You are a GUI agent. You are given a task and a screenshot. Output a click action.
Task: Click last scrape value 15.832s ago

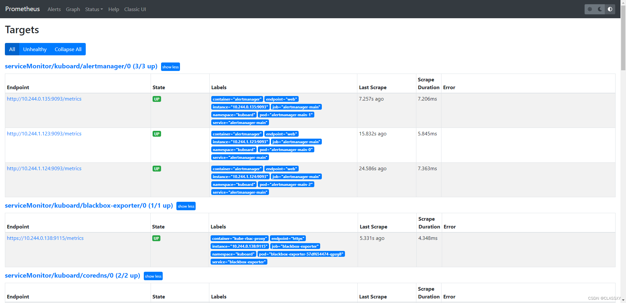click(373, 134)
